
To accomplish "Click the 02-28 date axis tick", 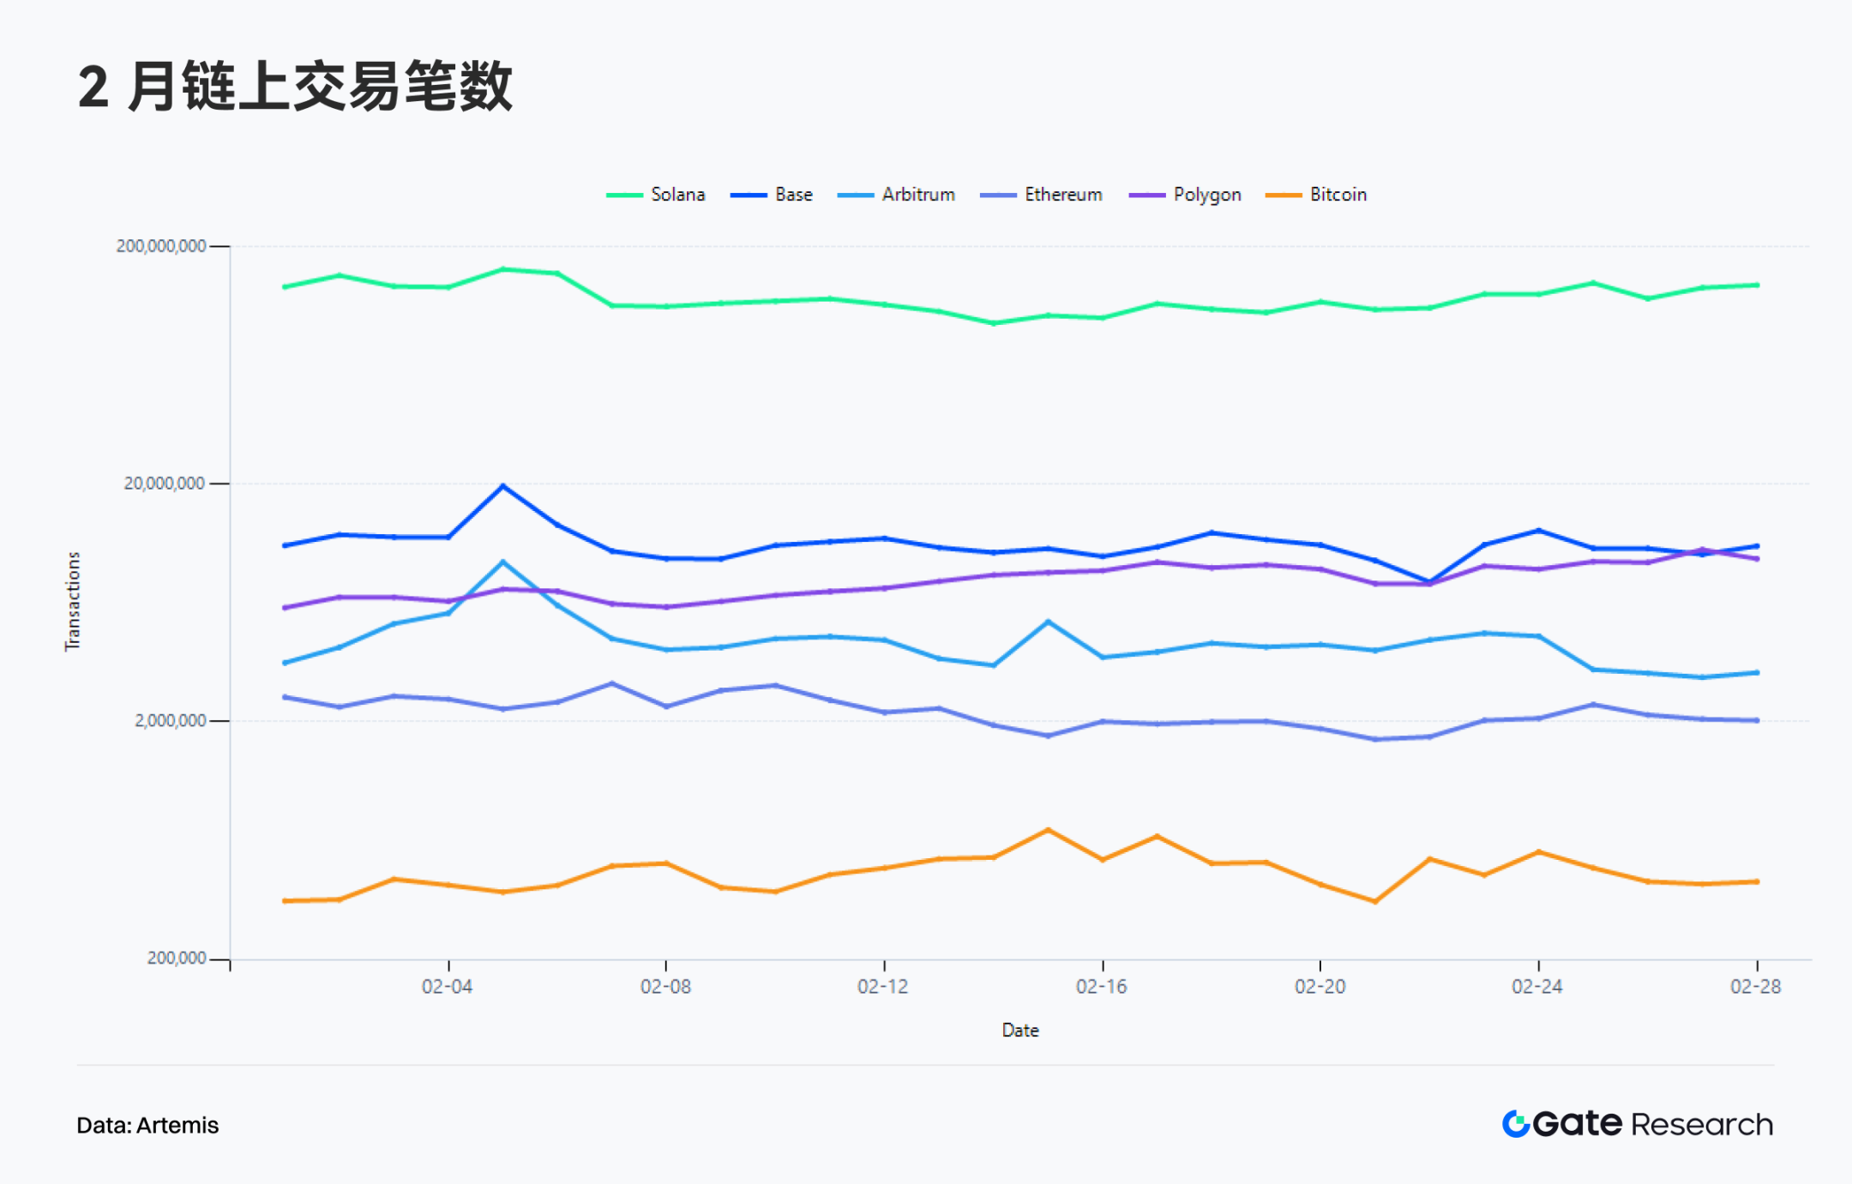I will click(x=1755, y=987).
